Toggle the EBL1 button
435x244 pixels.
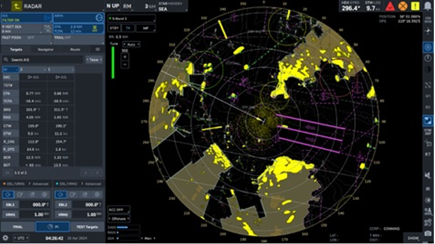pos(10,205)
